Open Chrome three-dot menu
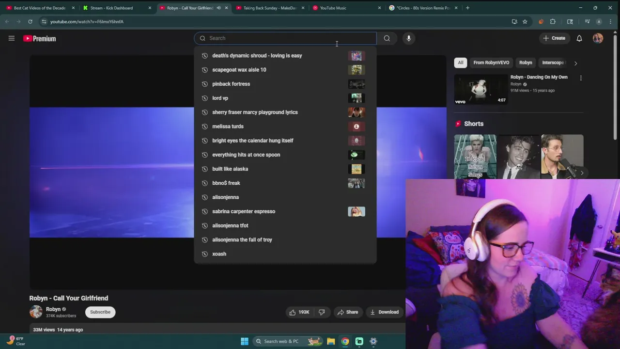Image resolution: width=620 pixels, height=349 pixels. 610,21
